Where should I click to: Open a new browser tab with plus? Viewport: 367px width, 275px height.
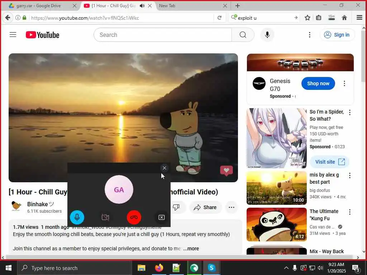click(237, 6)
